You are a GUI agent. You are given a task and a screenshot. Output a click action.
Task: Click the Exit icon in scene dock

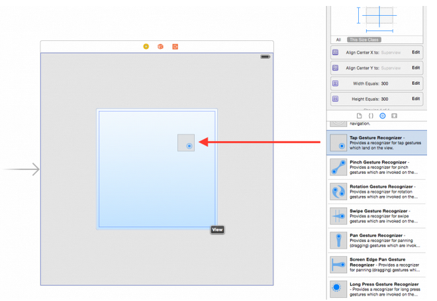point(175,46)
